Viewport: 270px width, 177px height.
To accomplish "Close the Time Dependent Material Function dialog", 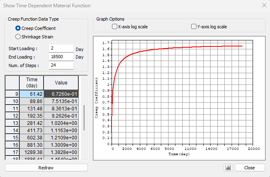I will (264, 5).
